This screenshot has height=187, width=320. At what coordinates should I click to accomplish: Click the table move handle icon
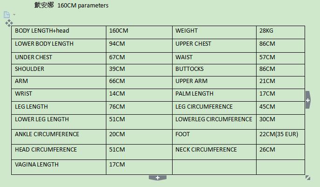9,23
